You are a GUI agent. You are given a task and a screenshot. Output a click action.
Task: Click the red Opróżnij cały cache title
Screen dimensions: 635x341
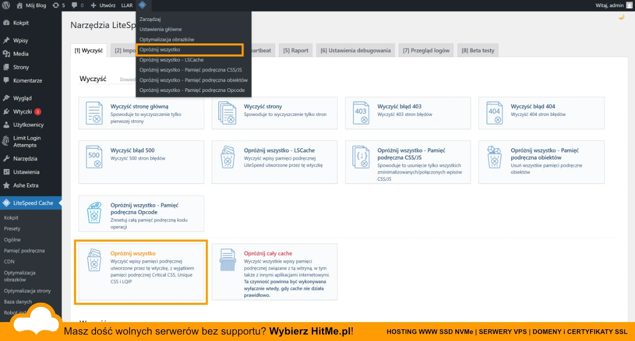click(268, 253)
